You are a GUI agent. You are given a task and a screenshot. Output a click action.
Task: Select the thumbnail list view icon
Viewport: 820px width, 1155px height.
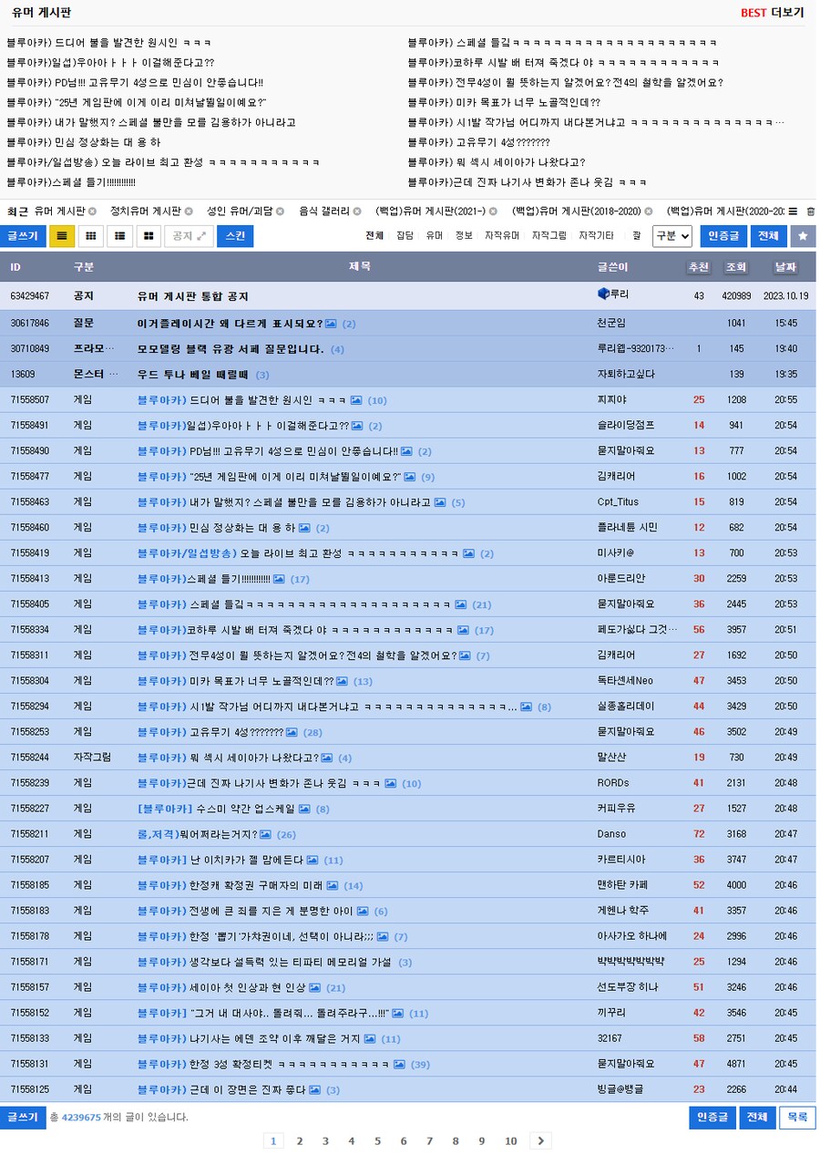point(119,236)
